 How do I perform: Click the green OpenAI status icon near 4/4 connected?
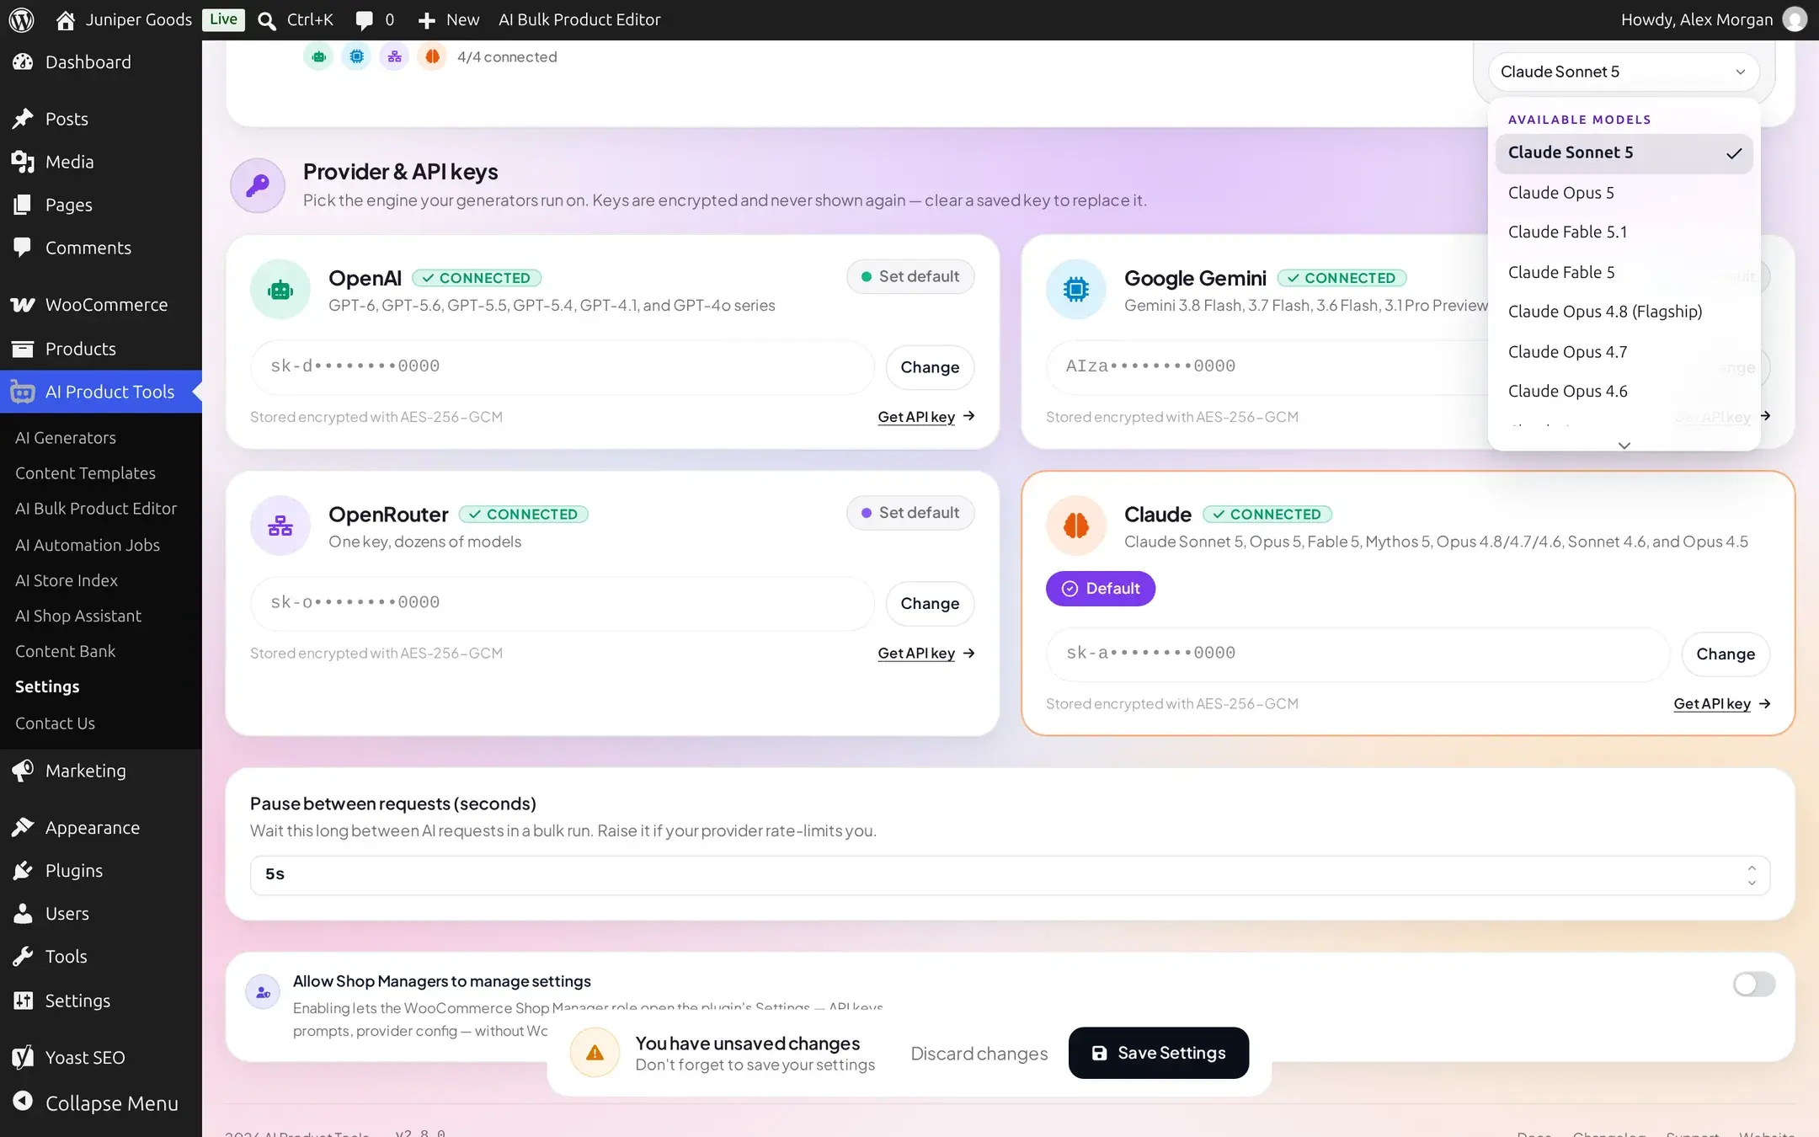tap(318, 56)
